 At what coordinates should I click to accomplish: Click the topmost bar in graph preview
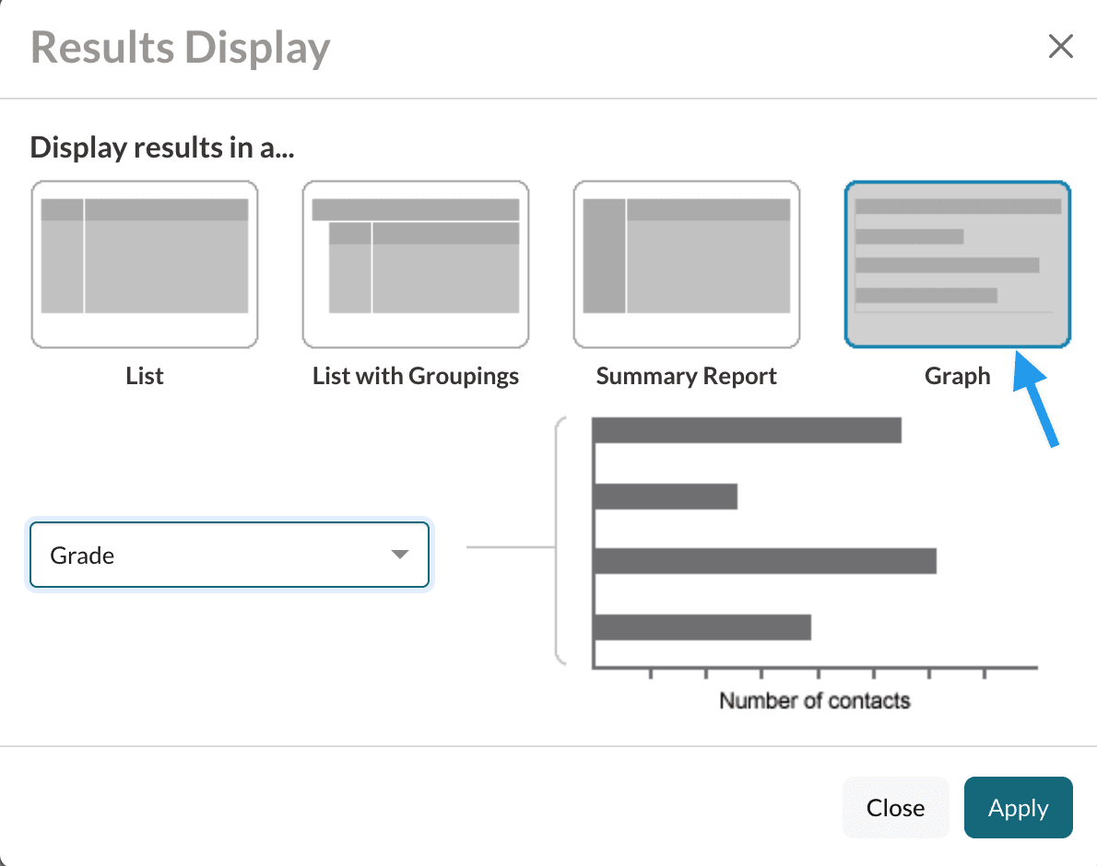pos(747,430)
